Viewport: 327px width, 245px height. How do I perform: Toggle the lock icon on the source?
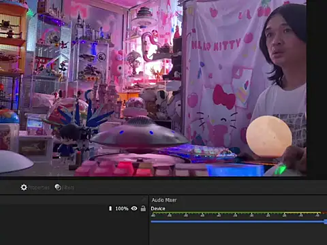pos(143,208)
